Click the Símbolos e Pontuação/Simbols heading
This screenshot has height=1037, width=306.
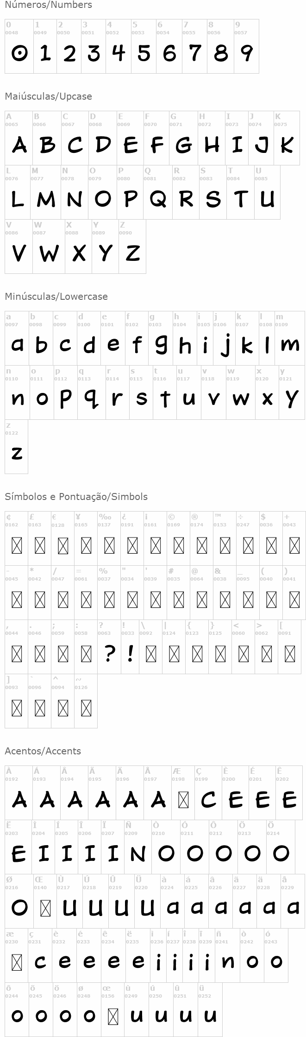coord(76,497)
